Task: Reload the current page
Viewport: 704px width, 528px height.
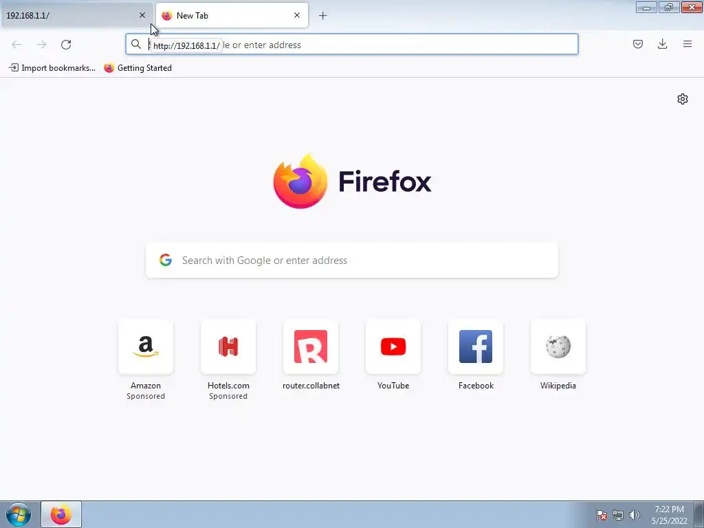Action: (66, 45)
